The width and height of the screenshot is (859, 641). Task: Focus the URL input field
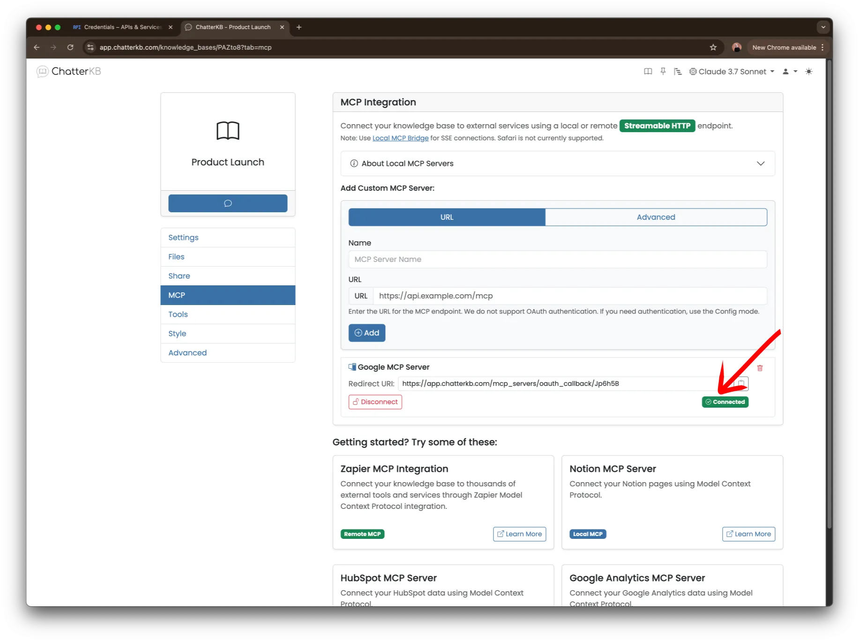570,296
